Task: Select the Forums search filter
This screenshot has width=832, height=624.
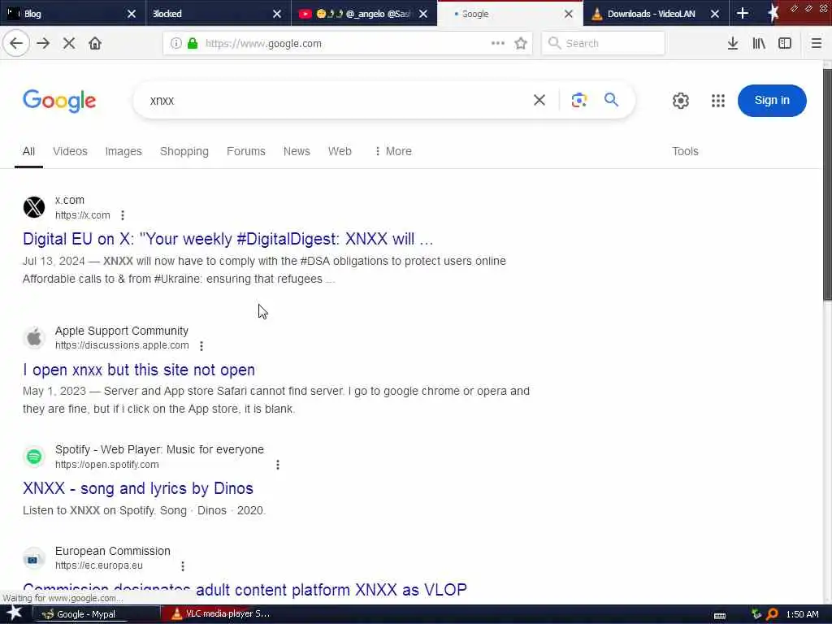Action: click(245, 151)
